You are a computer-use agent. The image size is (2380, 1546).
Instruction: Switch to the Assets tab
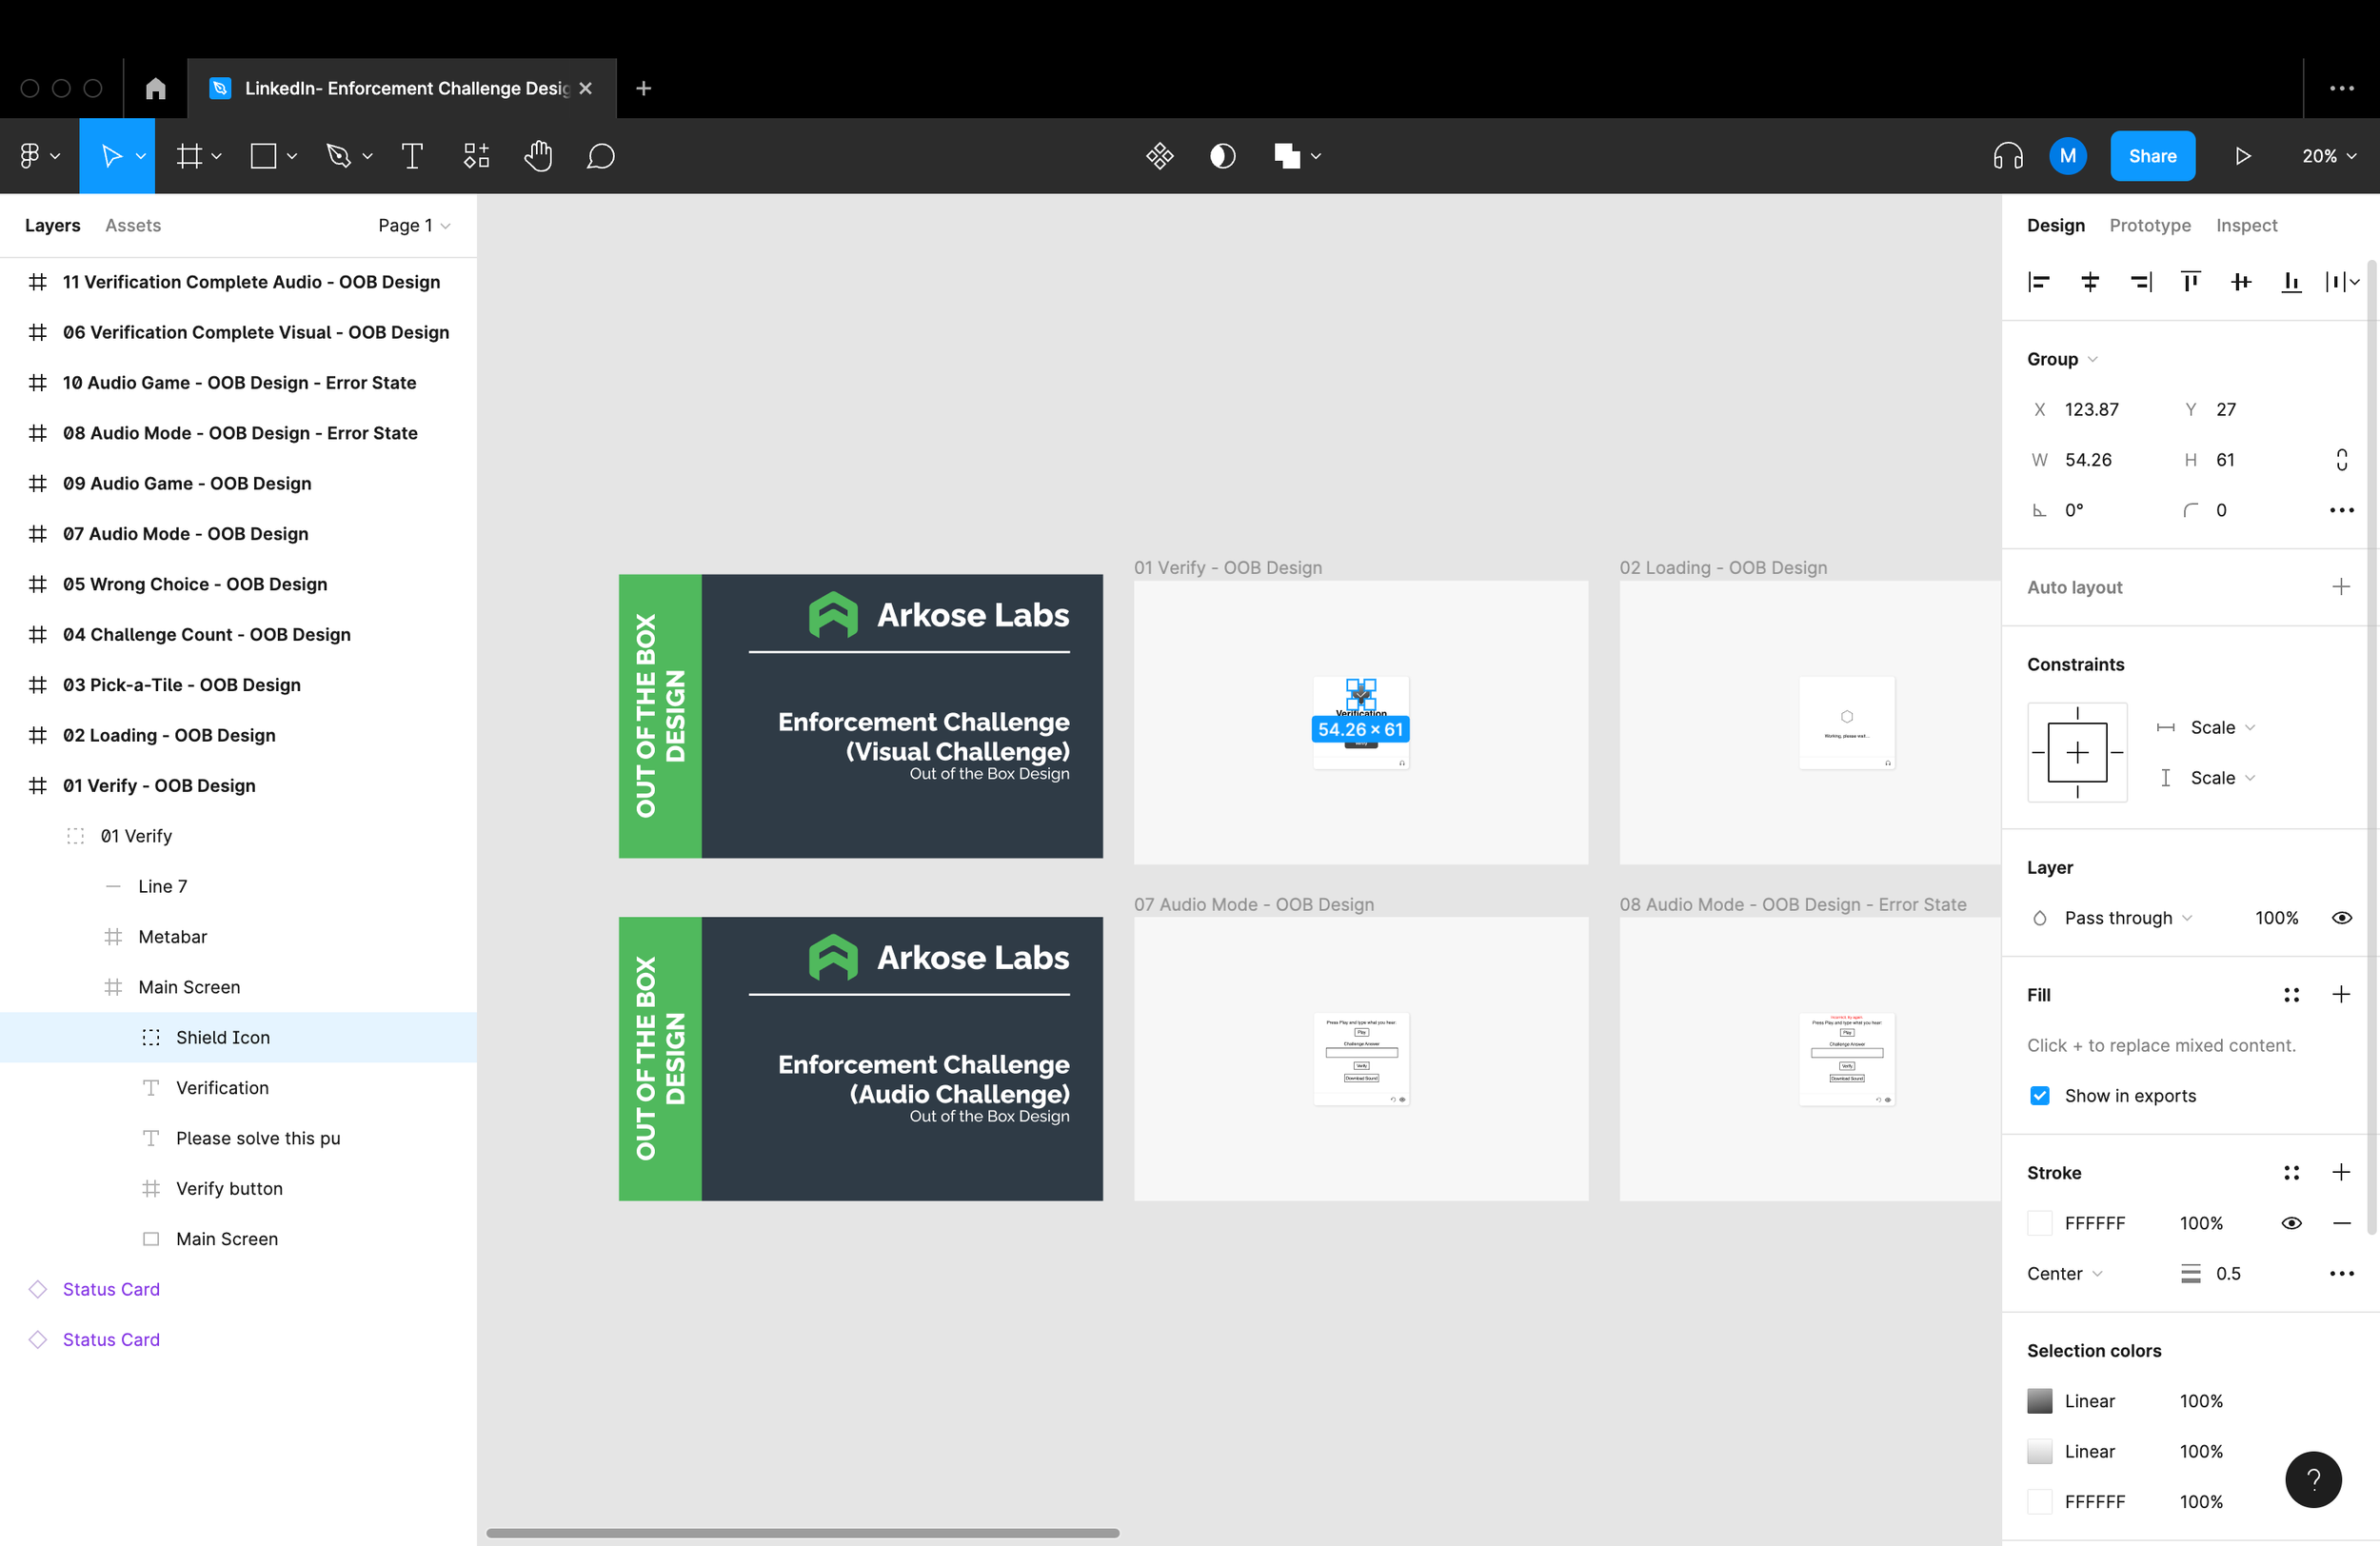point(133,225)
